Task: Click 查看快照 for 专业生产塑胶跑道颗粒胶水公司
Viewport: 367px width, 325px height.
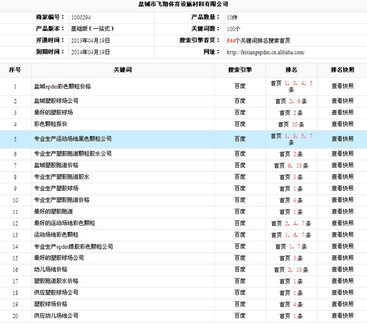Action: [x=342, y=154]
